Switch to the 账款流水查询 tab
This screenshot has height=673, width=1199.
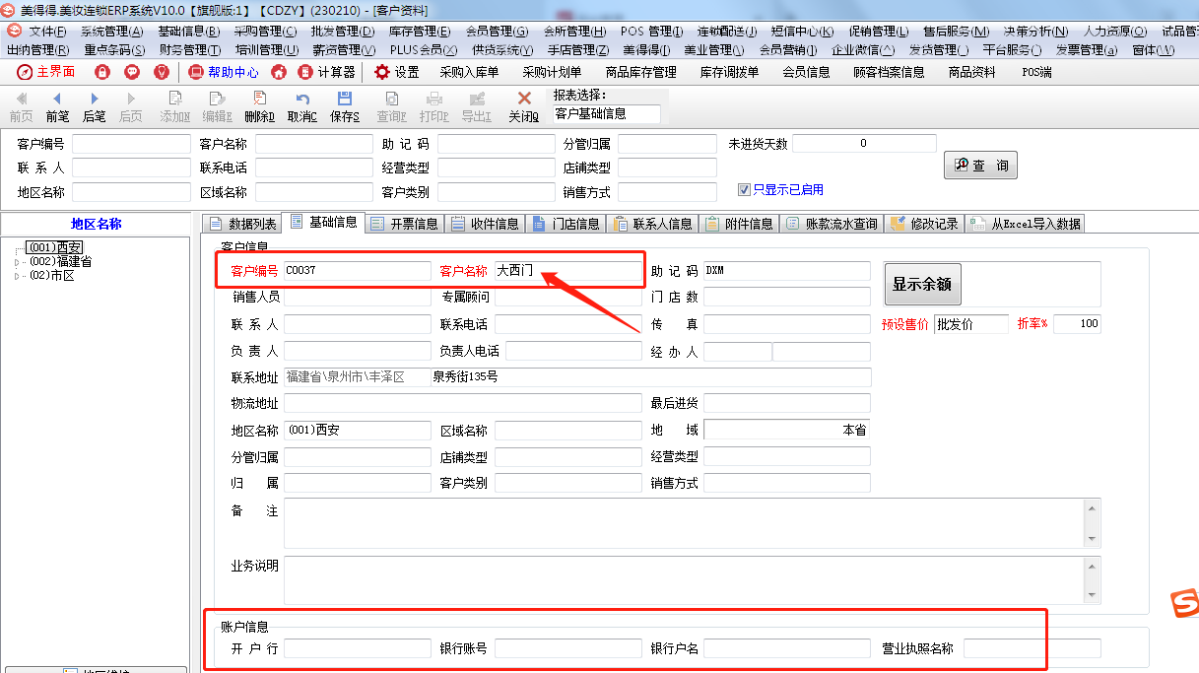[832, 224]
